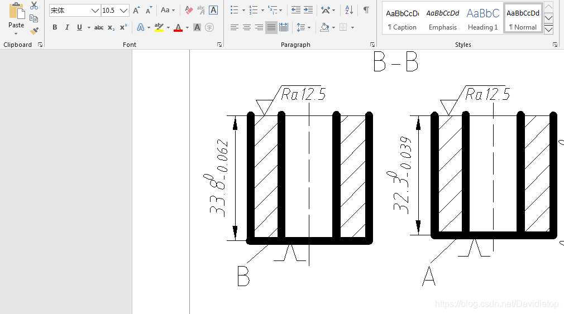
Task: Toggle the active Justify alignment
Action: 271,27
